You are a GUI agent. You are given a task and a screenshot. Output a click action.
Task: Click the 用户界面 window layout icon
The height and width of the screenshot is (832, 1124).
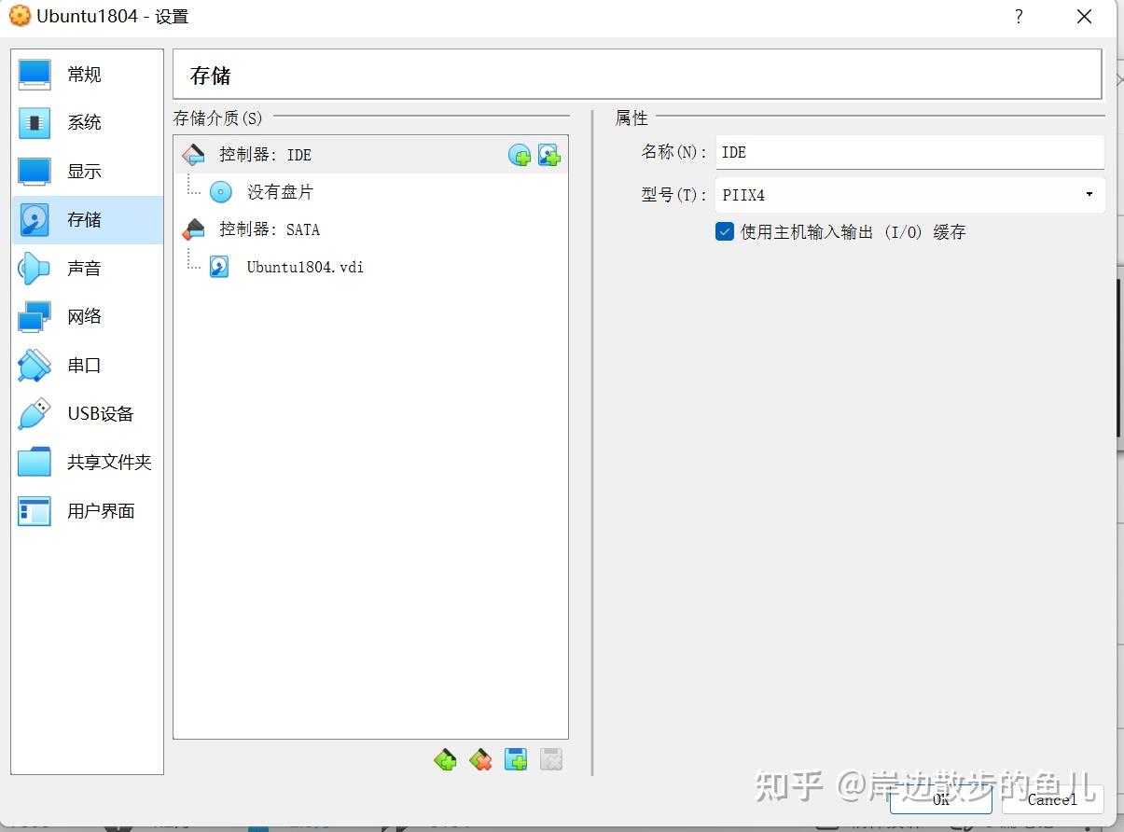click(x=35, y=511)
